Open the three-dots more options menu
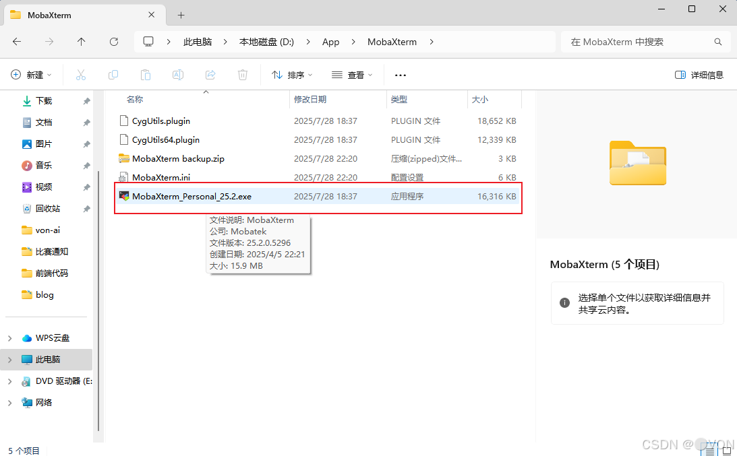 click(401, 75)
